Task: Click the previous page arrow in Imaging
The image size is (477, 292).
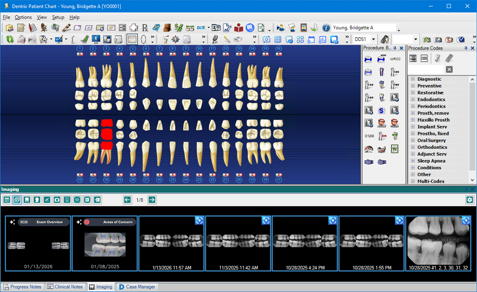Action: [x=128, y=200]
